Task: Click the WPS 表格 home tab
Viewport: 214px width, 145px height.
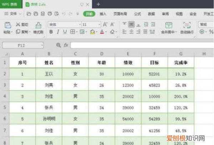Action: (11, 4)
